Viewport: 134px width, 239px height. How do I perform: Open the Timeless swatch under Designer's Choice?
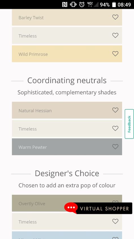(67, 221)
